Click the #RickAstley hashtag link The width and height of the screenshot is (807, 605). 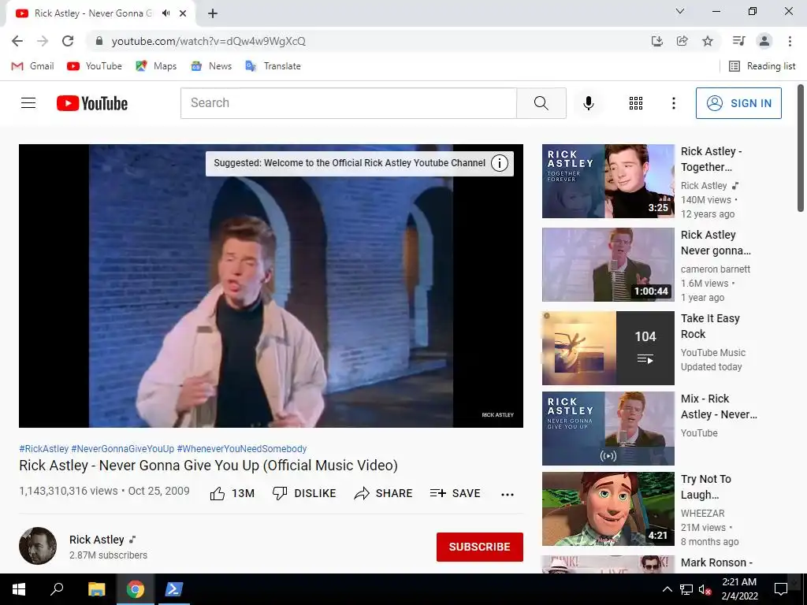44,448
